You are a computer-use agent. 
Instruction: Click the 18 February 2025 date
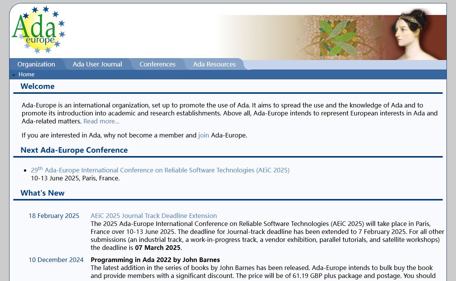[54, 216]
